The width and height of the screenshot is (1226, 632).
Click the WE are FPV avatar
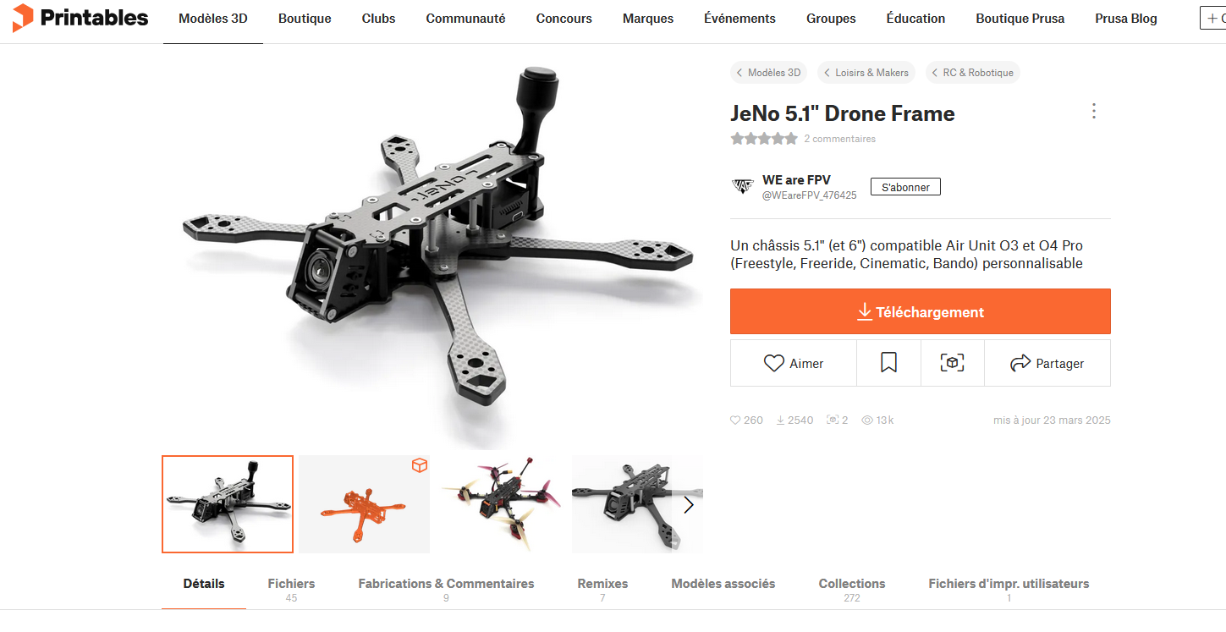click(x=743, y=187)
